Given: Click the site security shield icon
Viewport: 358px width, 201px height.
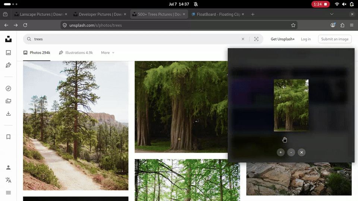Looking at the screenshot, I should 65,25.
